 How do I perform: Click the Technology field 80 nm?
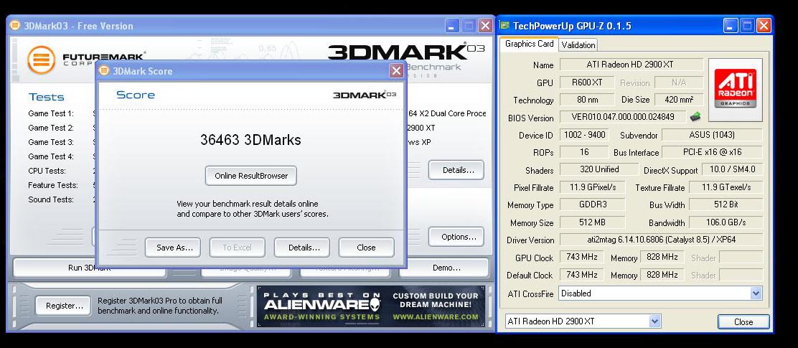587,100
